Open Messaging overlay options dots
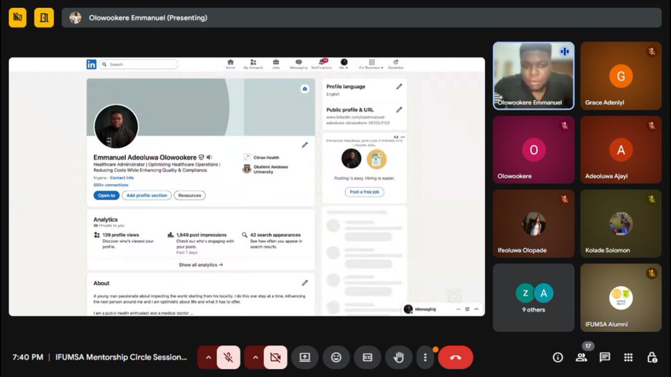Screen dimensions: 671x377 coord(459,309)
